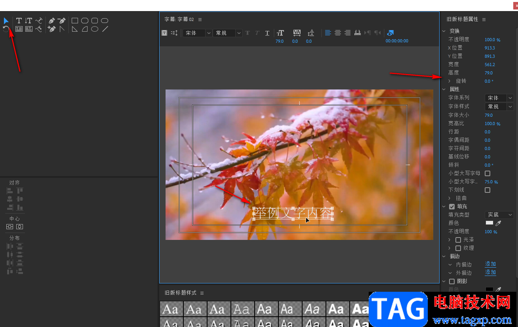
Task: Uncheck the 填充 checkbox
Action: 452,207
